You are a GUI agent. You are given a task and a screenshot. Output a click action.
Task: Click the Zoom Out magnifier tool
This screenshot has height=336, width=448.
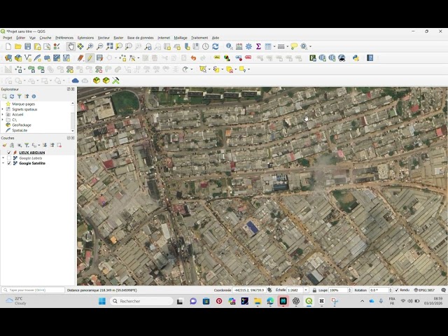click(x=99, y=47)
